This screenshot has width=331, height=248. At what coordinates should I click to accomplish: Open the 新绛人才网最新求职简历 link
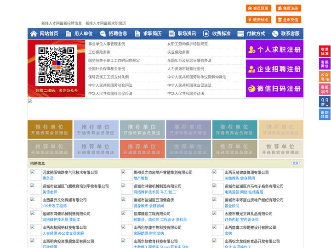coord(106,23)
